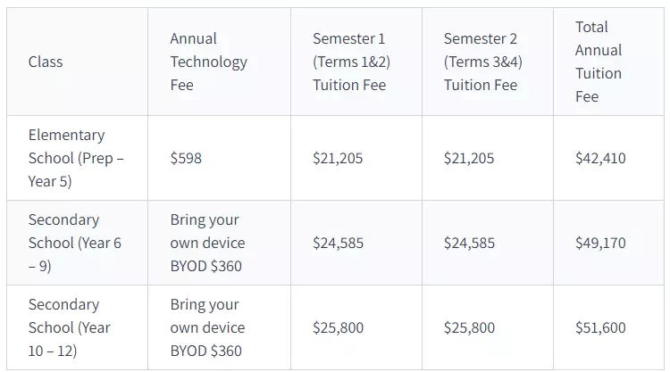Click the Semester 2 Tuition Fee header
The image size is (670, 372).
click(488, 62)
